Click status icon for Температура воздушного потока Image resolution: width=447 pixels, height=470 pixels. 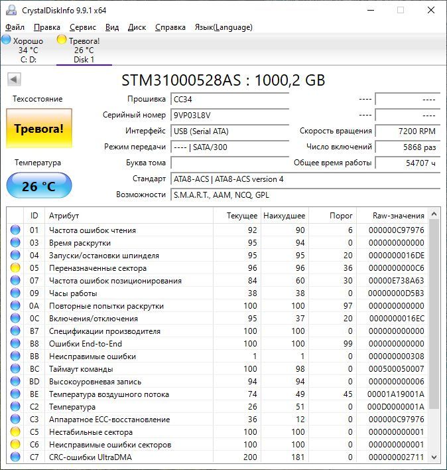[15, 394]
